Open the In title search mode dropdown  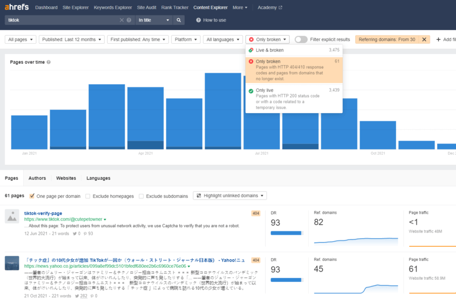(x=154, y=20)
